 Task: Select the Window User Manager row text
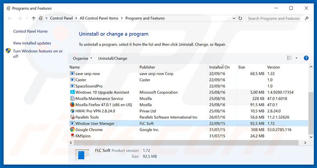click(95, 123)
